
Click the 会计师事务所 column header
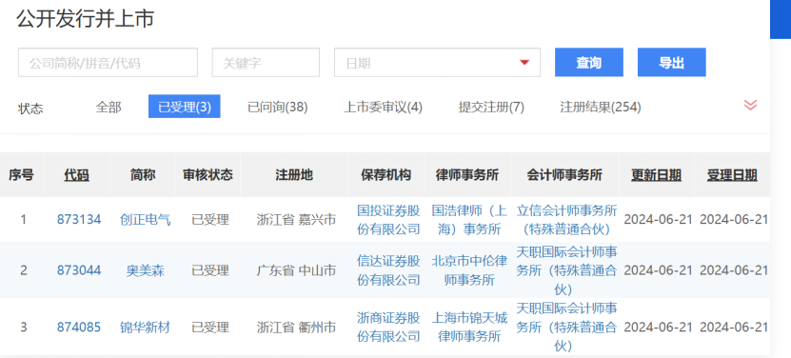pyautogui.click(x=564, y=175)
